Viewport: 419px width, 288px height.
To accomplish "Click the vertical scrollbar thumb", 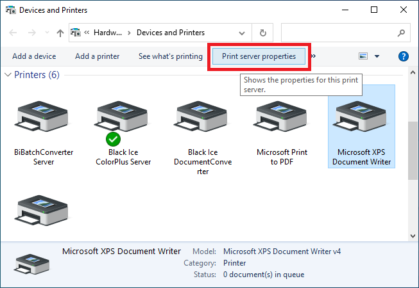I will point(413,151).
